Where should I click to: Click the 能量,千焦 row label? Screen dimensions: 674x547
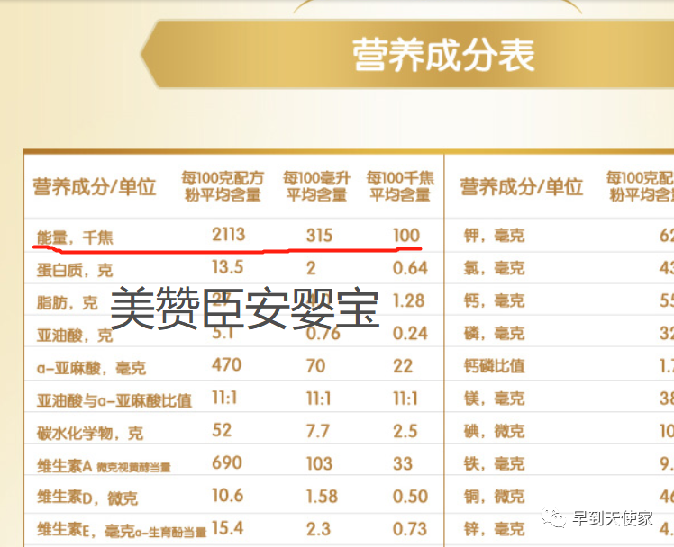point(75,238)
